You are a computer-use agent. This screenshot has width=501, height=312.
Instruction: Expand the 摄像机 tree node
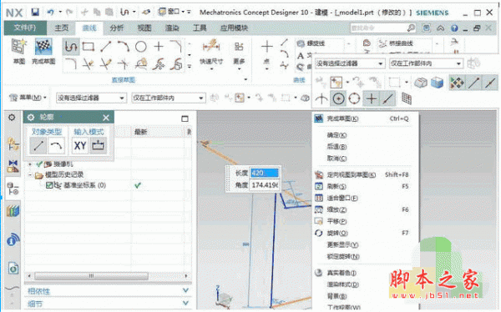(30, 164)
